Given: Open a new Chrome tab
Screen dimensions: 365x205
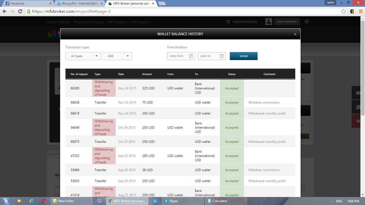Looking at the screenshot, I should (x=162, y=3).
